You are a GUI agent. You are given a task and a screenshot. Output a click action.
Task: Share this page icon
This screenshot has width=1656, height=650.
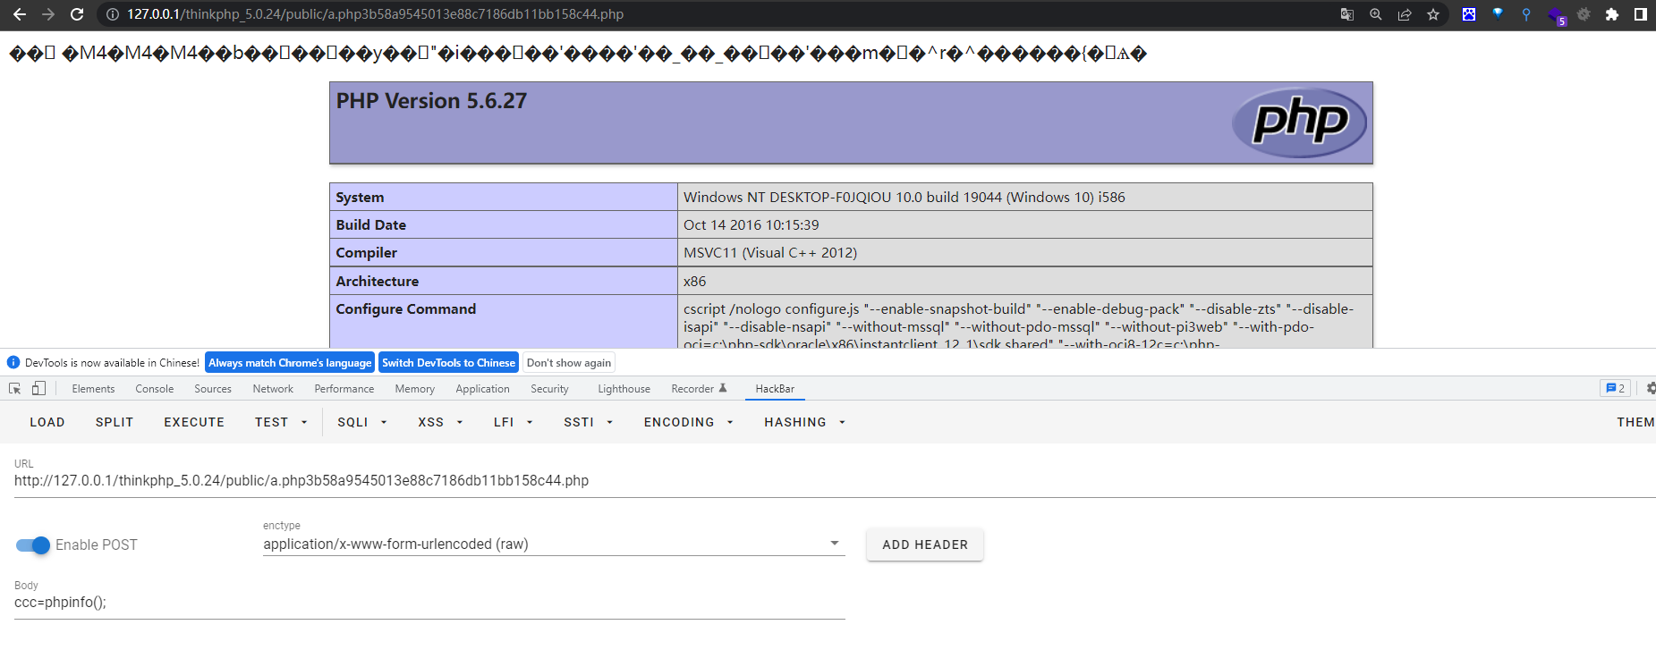click(1405, 14)
